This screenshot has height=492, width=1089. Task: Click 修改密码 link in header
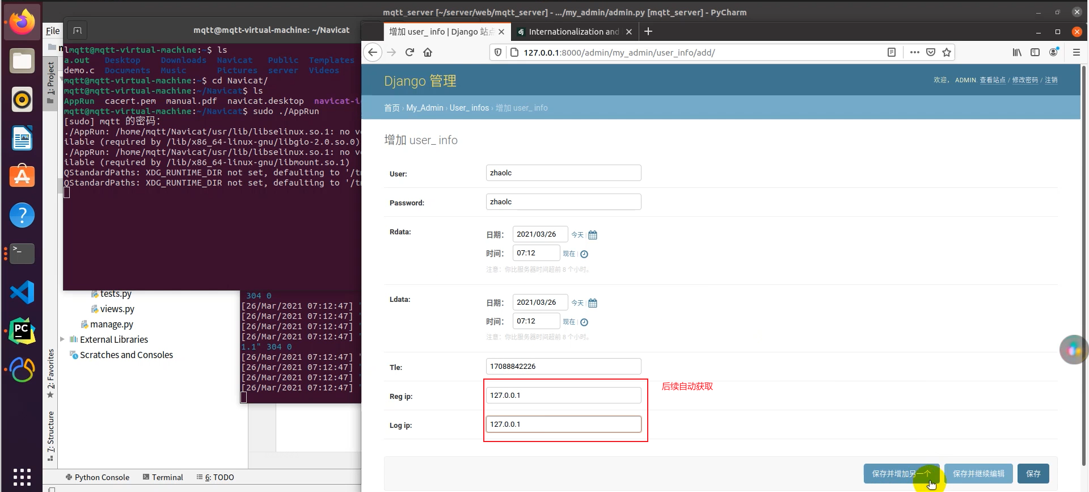click(x=1025, y=80)
